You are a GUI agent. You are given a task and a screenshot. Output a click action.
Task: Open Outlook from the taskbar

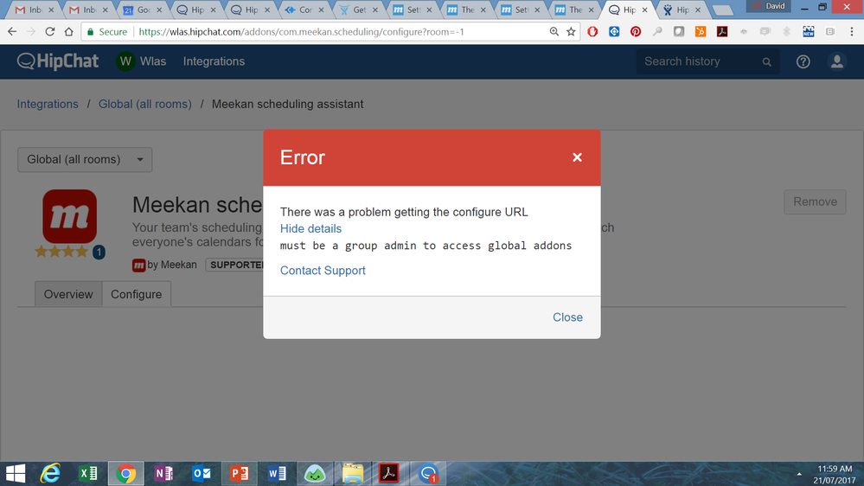click(x=202, y=474)
